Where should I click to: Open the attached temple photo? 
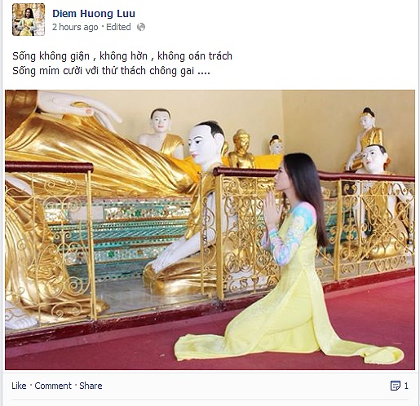(210, 230)
